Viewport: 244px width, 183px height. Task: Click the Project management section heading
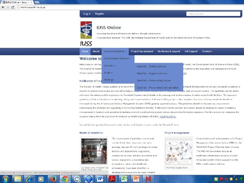coord(177,133)
